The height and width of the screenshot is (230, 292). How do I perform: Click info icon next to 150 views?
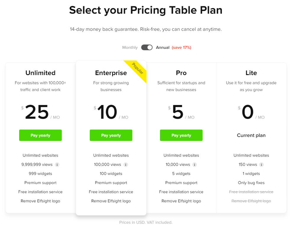point(262,165)
